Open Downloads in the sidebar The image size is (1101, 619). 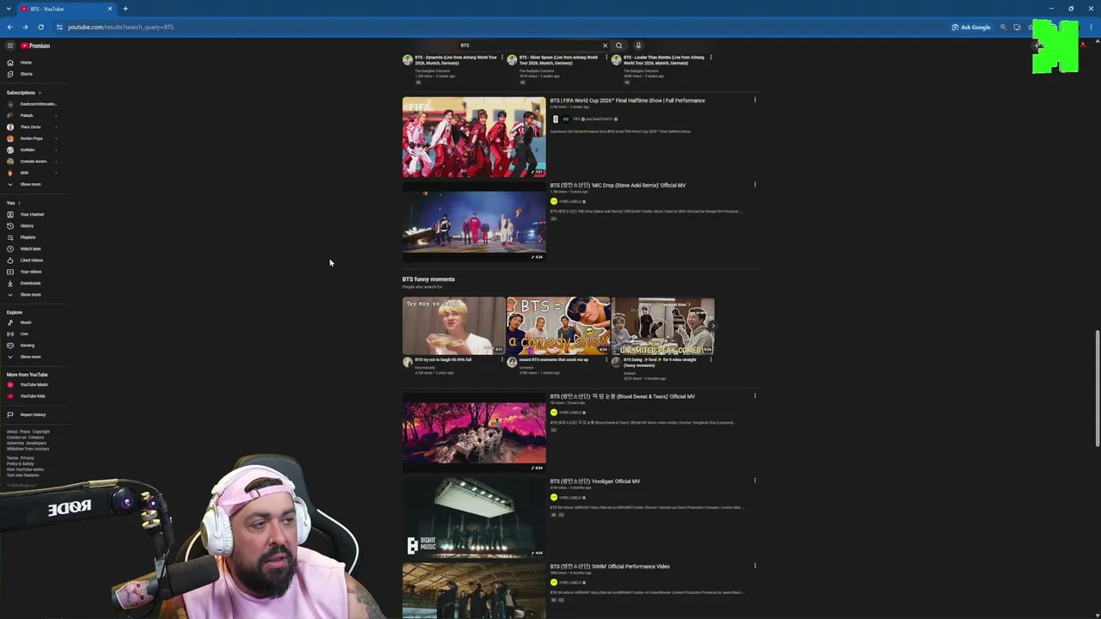(32, 283)
